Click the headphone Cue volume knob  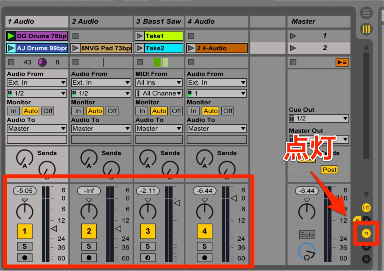307,252
